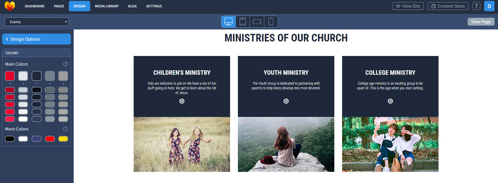The width and height of the screenshot is (498, 183).
Task: Click the Main Colors help icon
Action: [65, 64]
